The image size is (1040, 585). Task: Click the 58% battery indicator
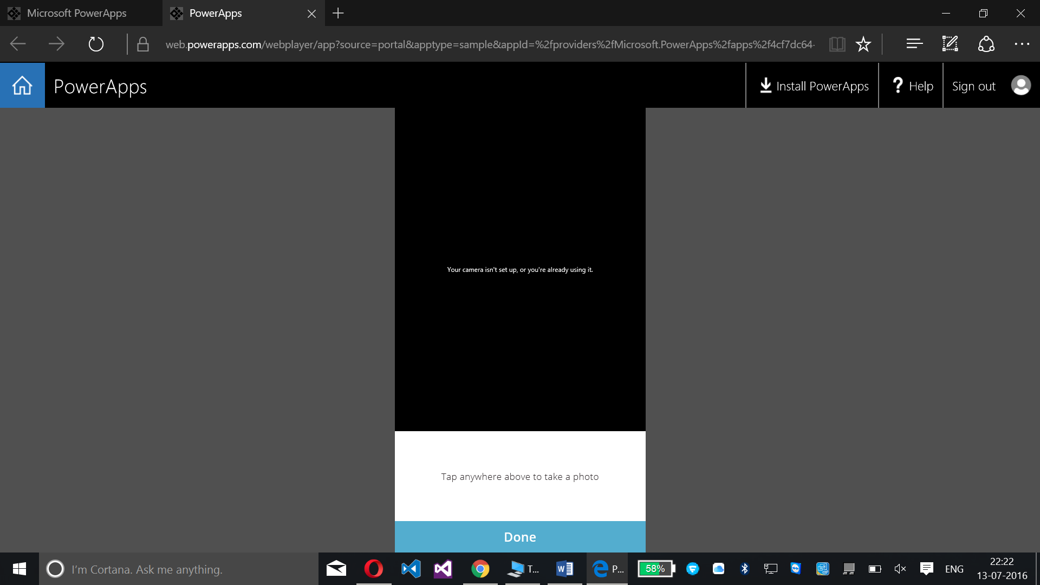click(656, 569)
